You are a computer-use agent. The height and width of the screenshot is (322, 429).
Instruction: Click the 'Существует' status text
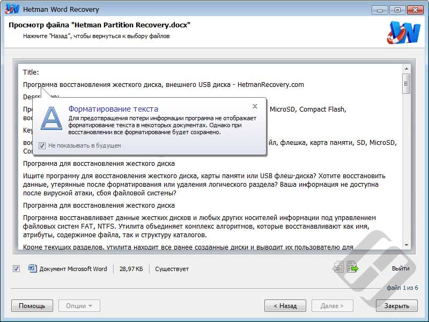[x=172, y=269]
